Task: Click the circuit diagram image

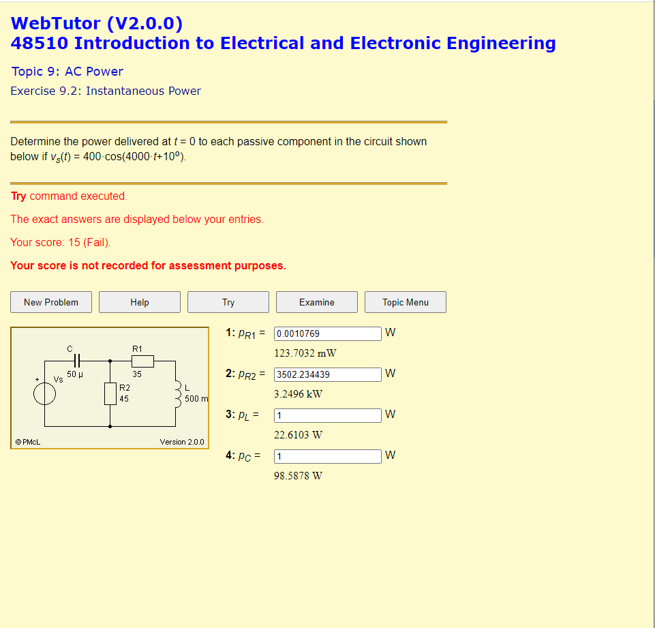Action: 110,388
